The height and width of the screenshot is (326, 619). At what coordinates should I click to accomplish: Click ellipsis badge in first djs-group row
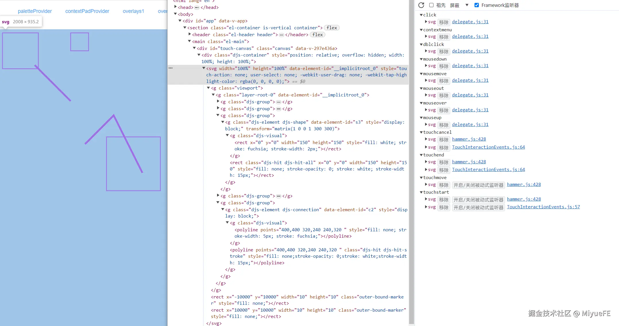pyautogui.click(x=278, y=102)
